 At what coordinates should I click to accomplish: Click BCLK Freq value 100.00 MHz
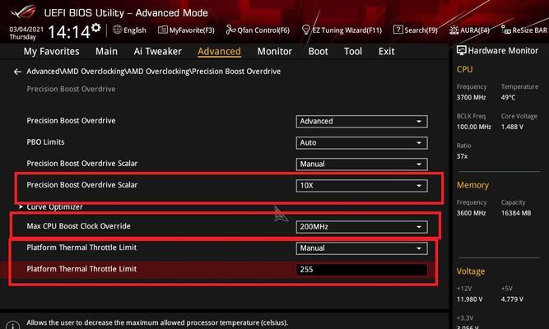tap(474, 127)
